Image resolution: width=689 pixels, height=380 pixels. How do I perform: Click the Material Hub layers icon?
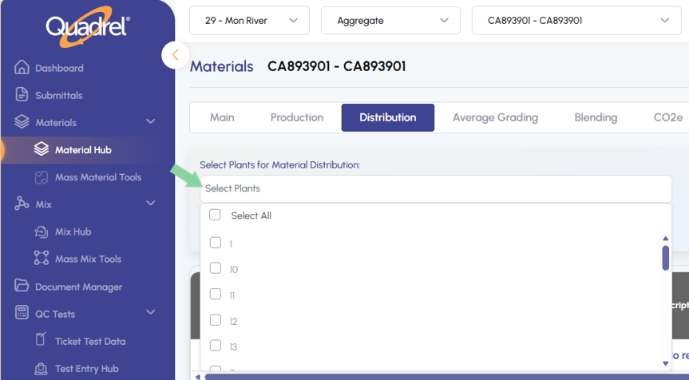tap(42, 149)
